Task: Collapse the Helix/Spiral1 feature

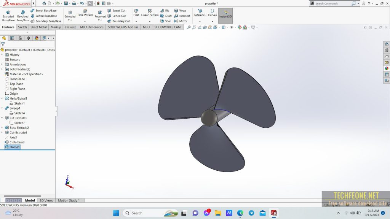Action: point(2,98)
